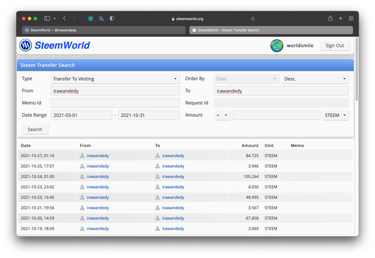Click the page vertical scrollbar

357,69
